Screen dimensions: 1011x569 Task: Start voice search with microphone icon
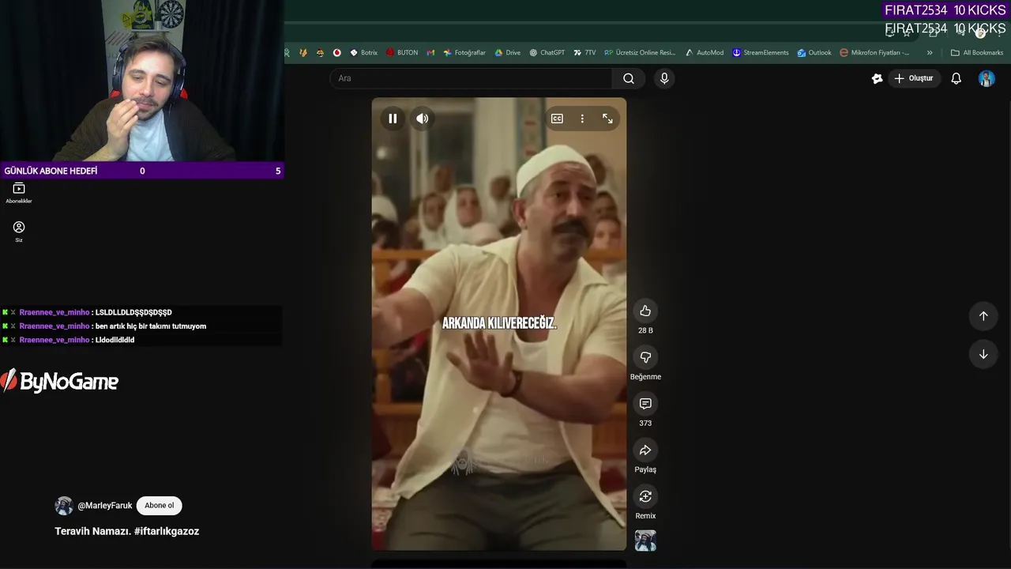tap(664, 78)
